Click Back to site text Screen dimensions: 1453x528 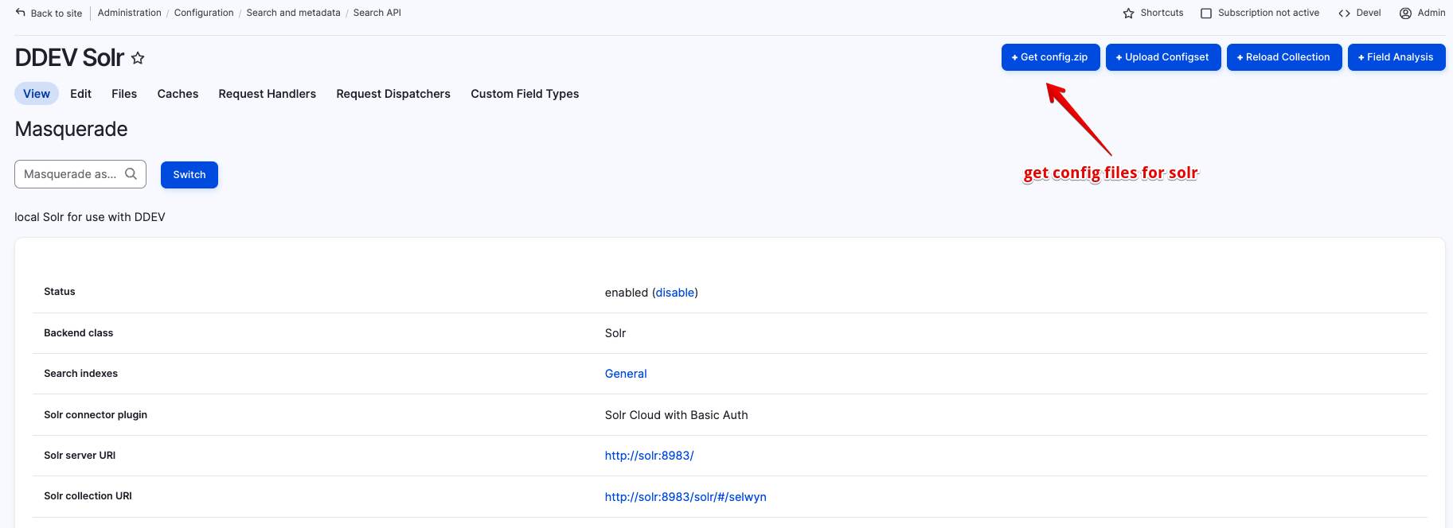[x=57, y=14]
